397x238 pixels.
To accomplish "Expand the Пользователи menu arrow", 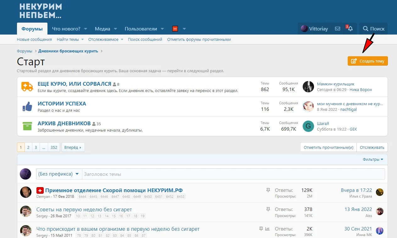I will [x=162, y=29].
